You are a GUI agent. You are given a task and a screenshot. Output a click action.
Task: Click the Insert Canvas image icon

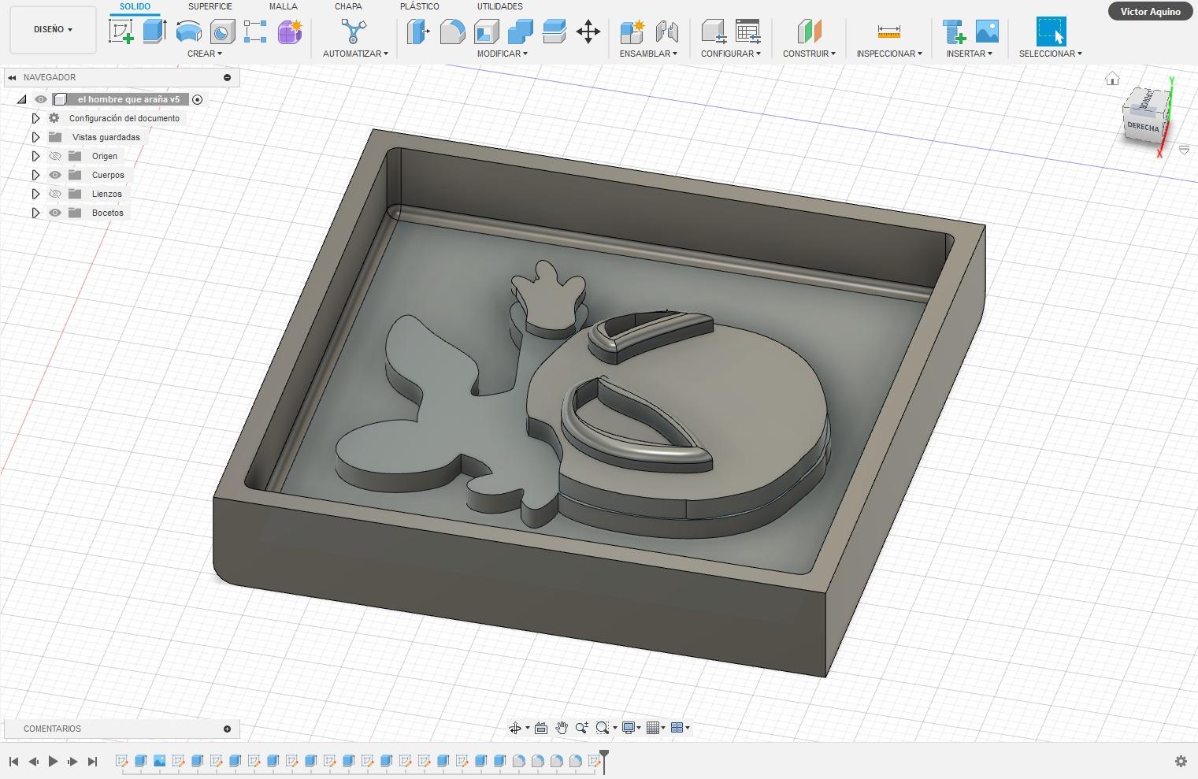[987, 32]
